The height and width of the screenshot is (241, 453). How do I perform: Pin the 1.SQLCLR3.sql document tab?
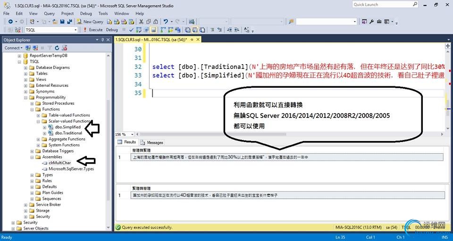(192, 40)
